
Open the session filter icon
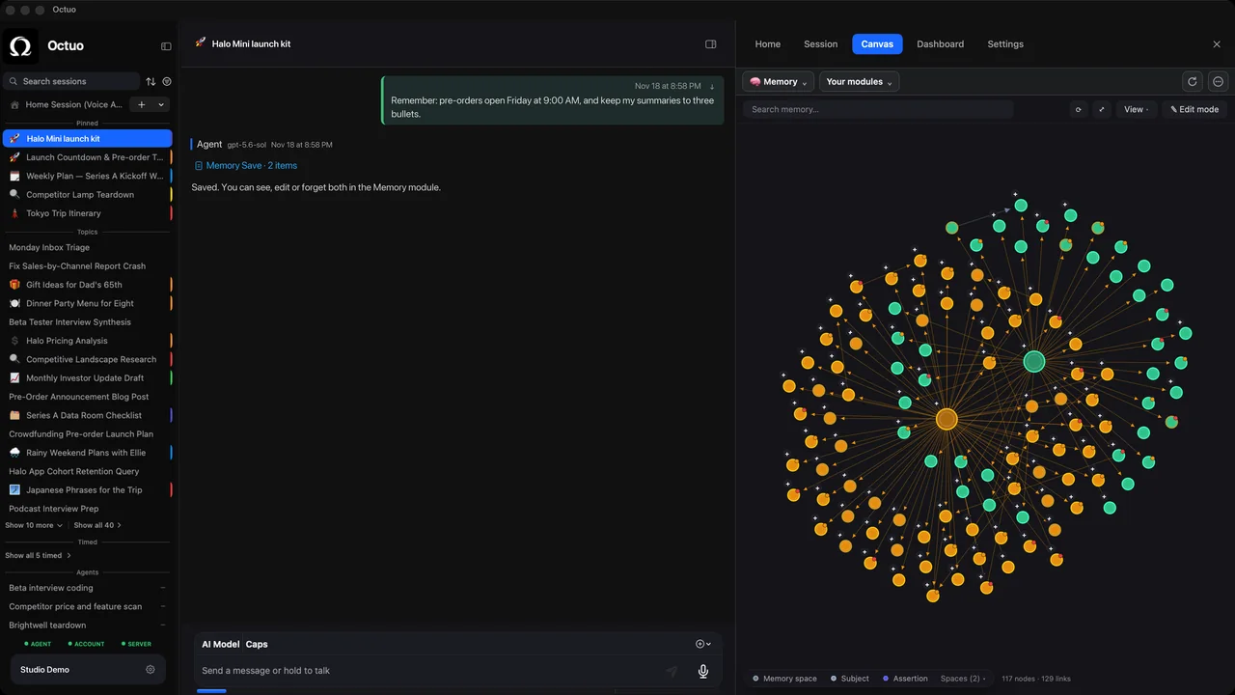tap(167, 82)
